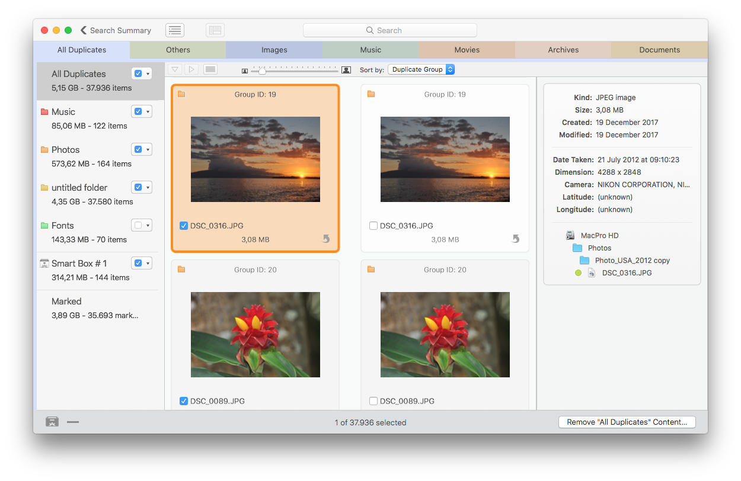Click the Smart Box icon in the bottom bar
This screenshot has width=741, height=481.
[52, 422]
